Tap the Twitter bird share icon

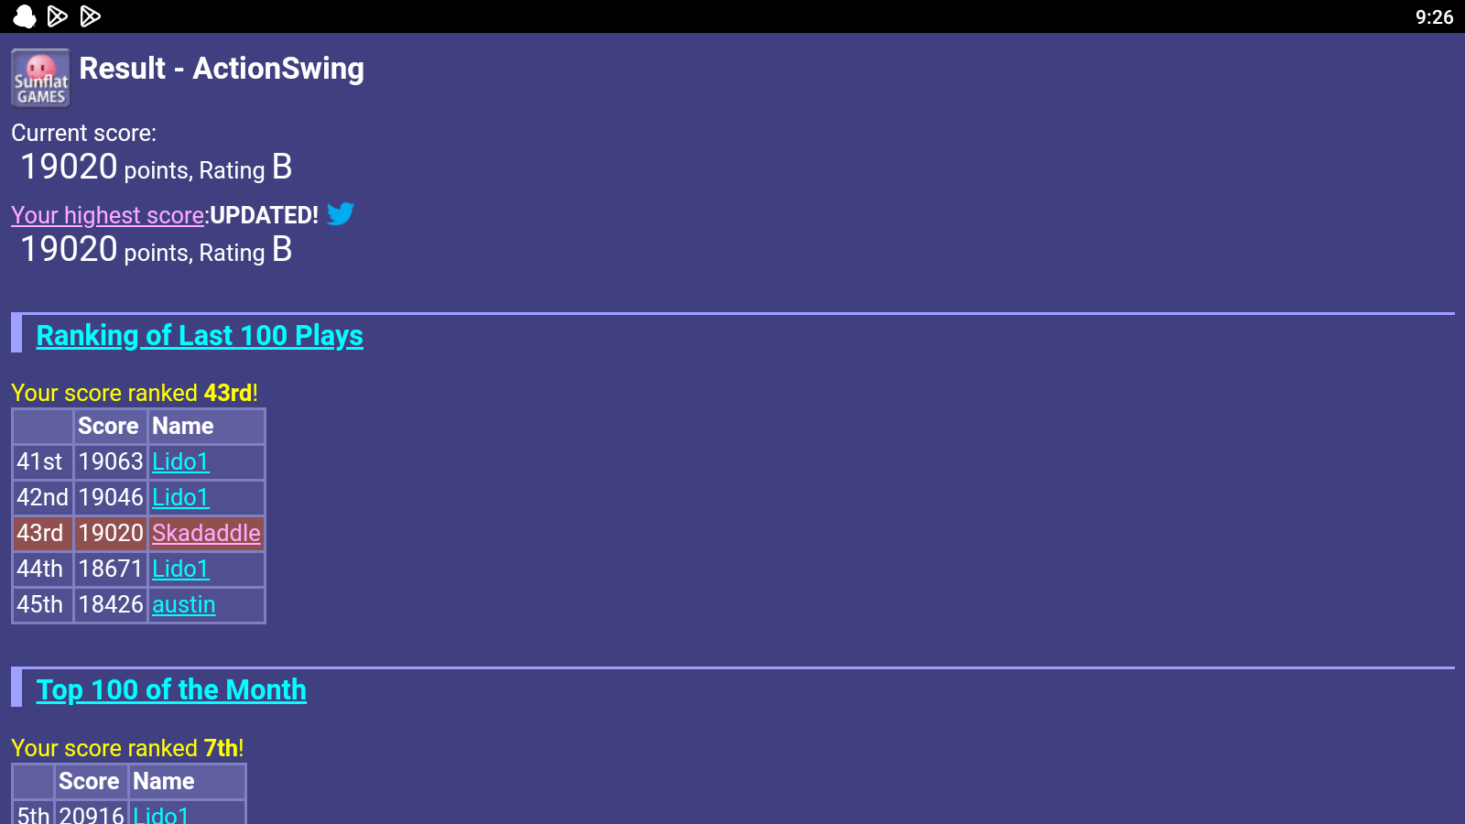tap(341, 213)
